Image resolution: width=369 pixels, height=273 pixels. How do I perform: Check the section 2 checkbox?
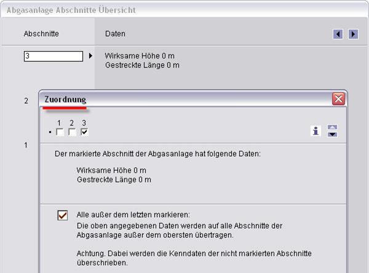coord(72,132)
